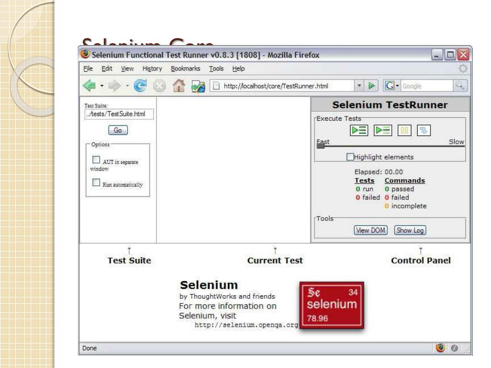Open the Forward history dropdown arrow

pyautogui.click(x=127, y=85)
